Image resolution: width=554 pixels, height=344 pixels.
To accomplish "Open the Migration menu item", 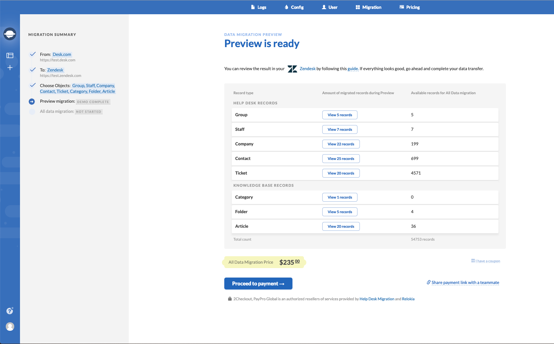I will pyautogui.click(x=368, y=7).
